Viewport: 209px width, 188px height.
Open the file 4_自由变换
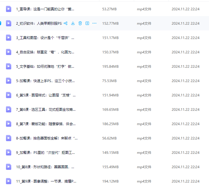click(45, 52)
